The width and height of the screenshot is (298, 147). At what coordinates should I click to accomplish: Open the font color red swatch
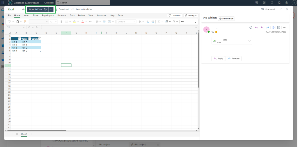point(82,22)
